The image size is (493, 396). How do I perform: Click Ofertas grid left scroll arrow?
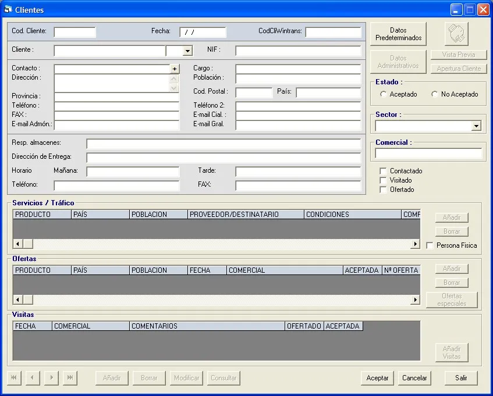pos(18,299)
